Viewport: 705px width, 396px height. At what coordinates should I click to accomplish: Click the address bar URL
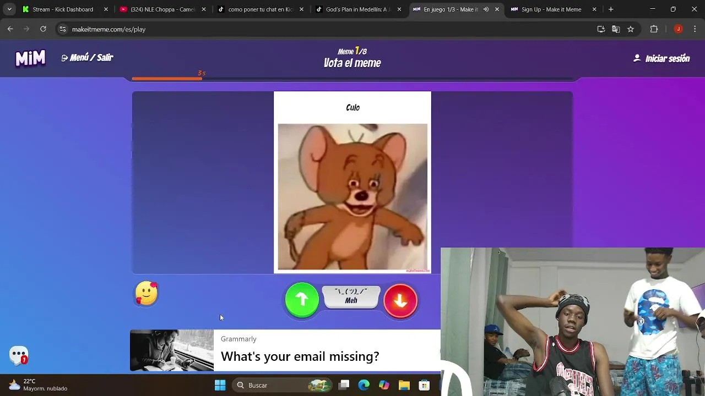click(109, 29)
